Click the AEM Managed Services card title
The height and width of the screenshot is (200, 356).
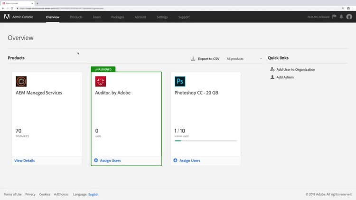pyautogui.click(x=39, y=93)
